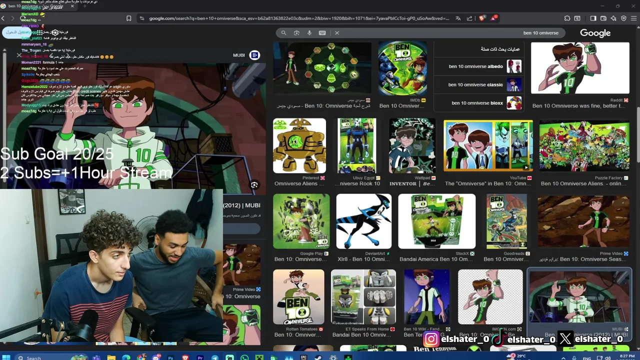The height and width of the screenshot is (360, 640).
Task: Go back in the browser
Action: [3, 18]
